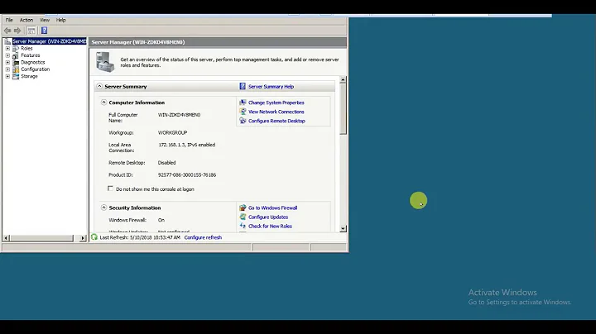Open the Server Summary Help link
The height and width of the screenshot is (334, 596).
(271, 87)
